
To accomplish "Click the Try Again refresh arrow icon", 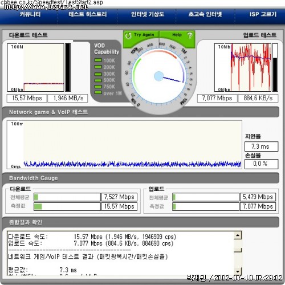I will pyautogui.click(x=128, y=35).
